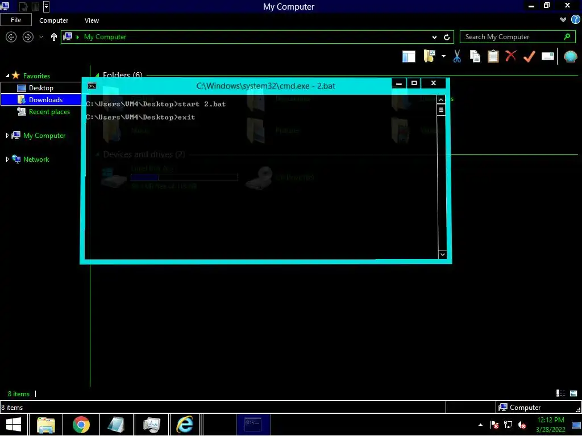Screen dimensions: 582x436
Task: Click the Computer status bar label
Action: [x=525, y=408]
